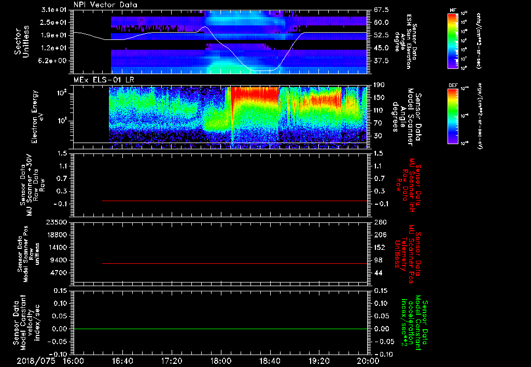
Task: Click the 67.5 sun elevation axis value
Action: point(381,10)
